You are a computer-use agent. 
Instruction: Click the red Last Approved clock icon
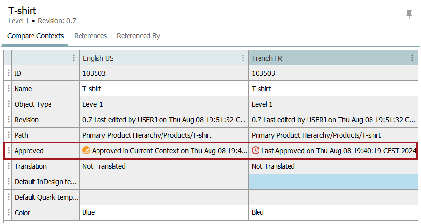pyautogui.click(x=256, y=151)
